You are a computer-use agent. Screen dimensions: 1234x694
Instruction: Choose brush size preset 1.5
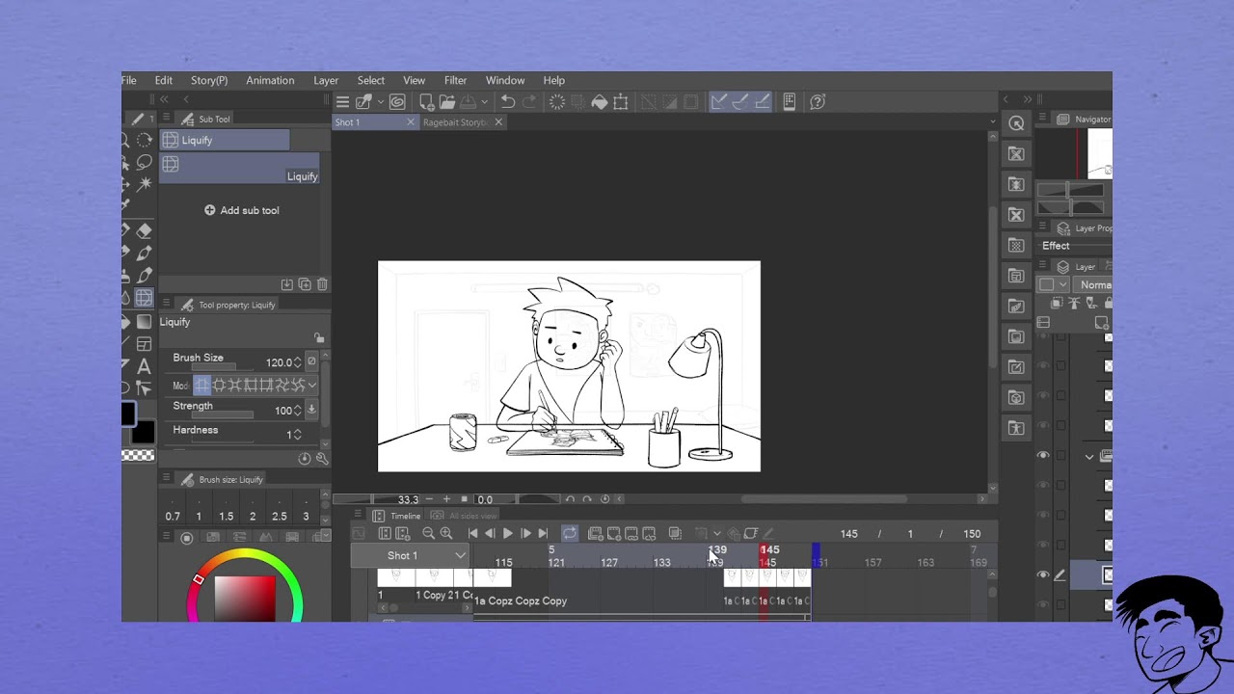pos(226,517)
